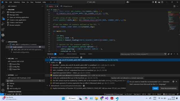The width and height of the screenshot is (180, 101).
Task: Open Visual Studio Code in Windows taskbar
Action: [x=117, y=98]
